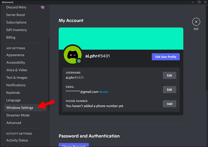Open Keybinds settings page

13,93
